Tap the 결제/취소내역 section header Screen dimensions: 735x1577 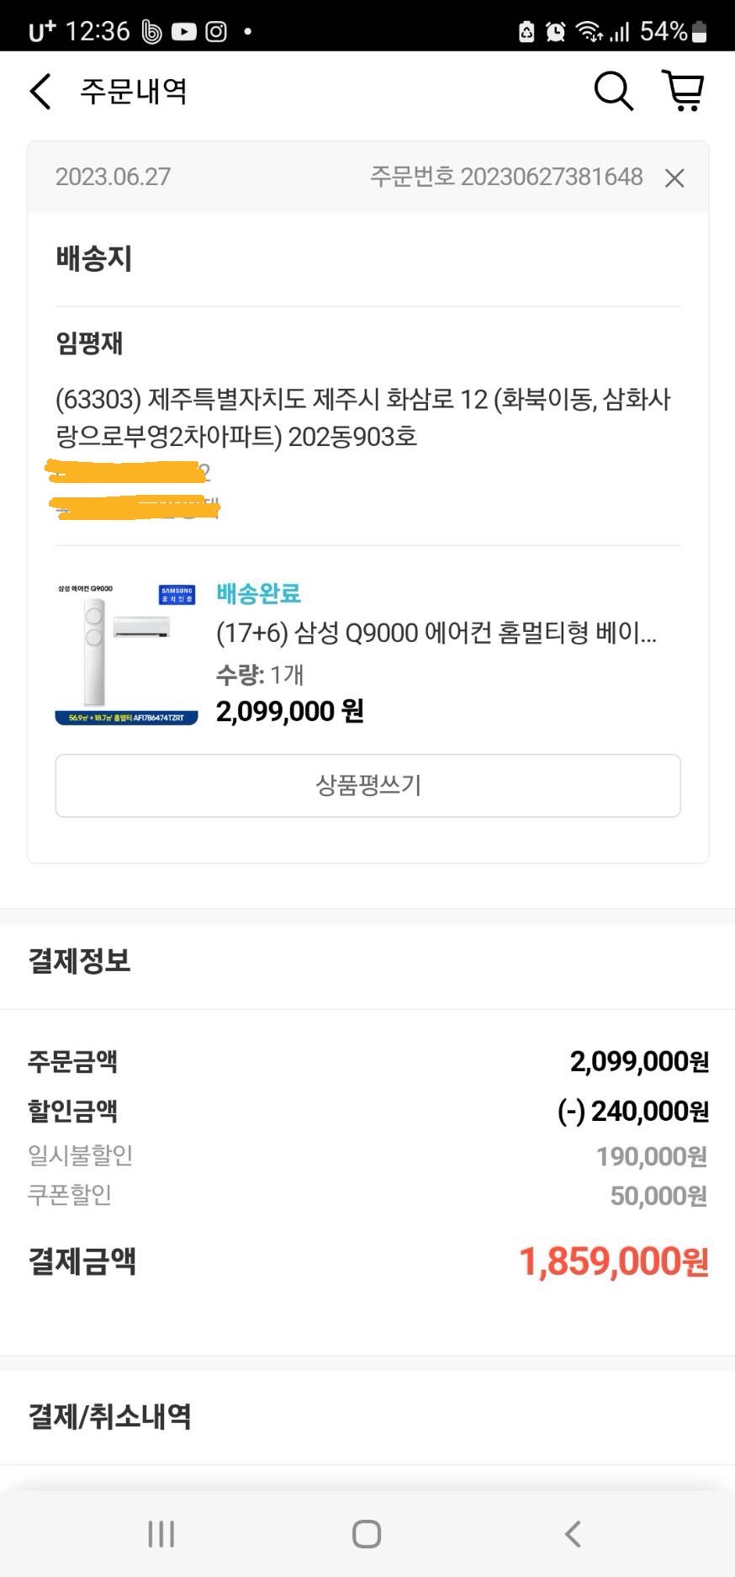coord(110,1416)
